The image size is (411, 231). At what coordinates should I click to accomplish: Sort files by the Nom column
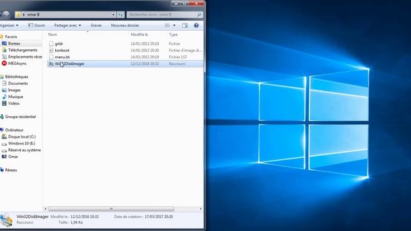53,34
